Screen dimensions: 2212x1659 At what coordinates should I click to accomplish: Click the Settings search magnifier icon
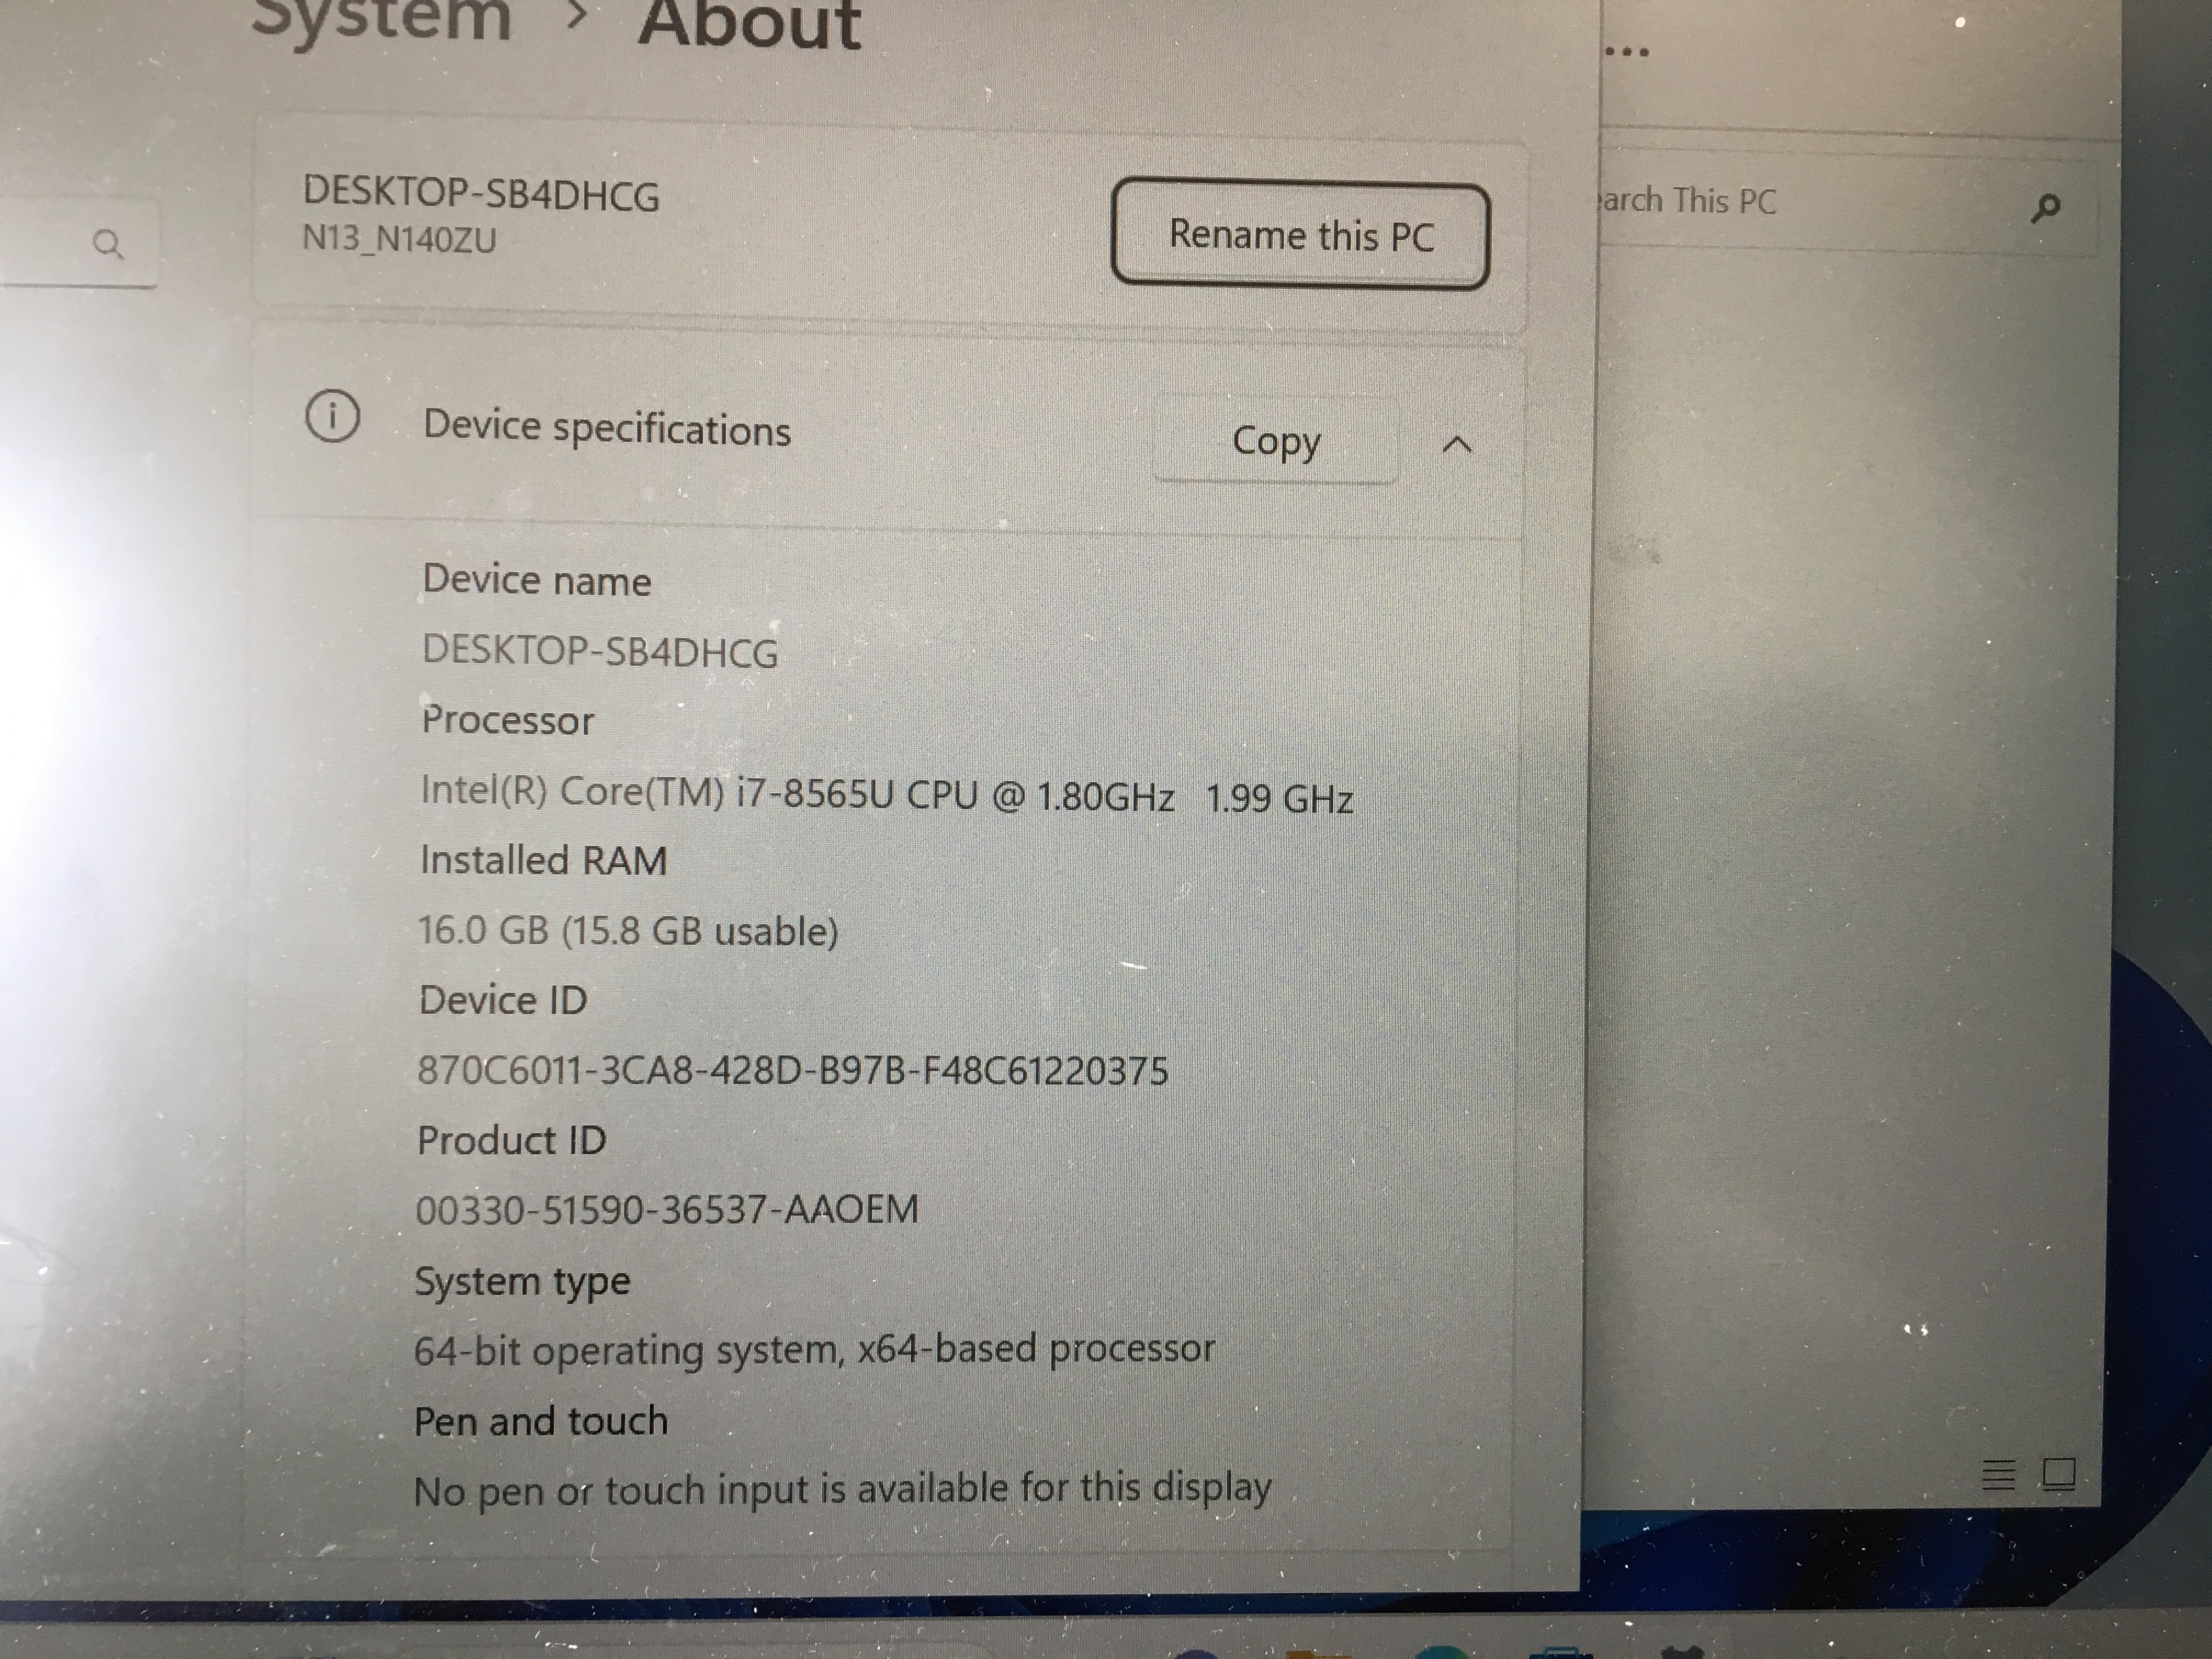point(107,243)
